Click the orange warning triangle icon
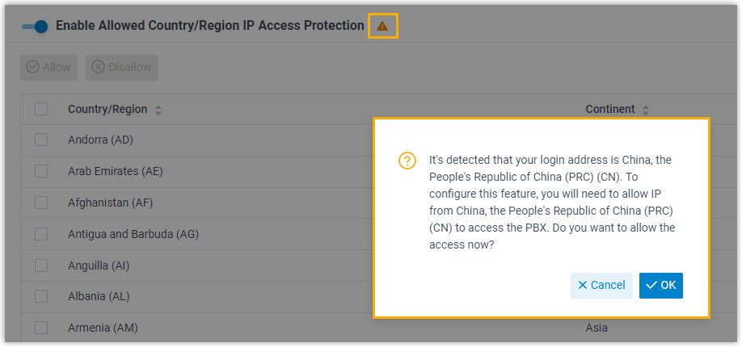Viewport: 742px width, 347px height. 382,26
